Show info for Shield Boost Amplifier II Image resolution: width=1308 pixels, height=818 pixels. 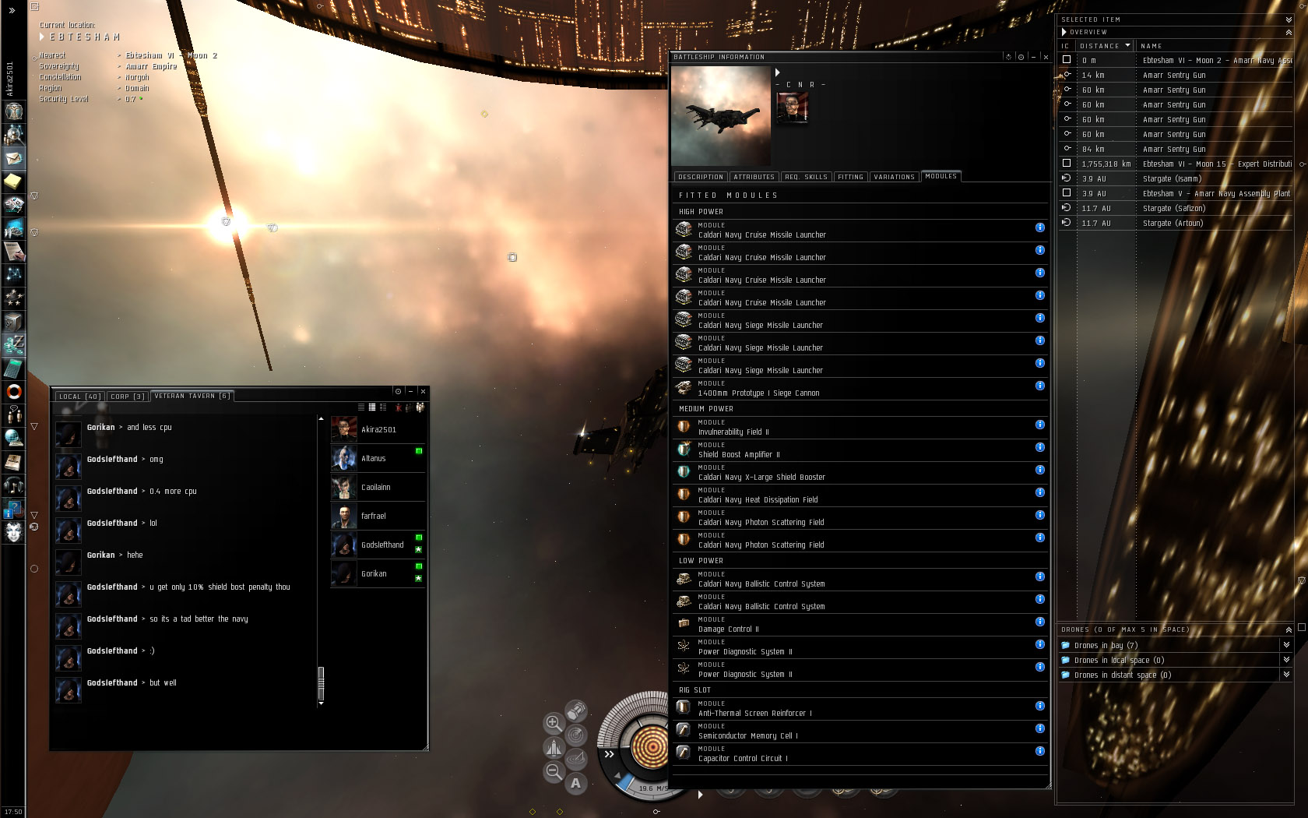tap(1039, 447)
